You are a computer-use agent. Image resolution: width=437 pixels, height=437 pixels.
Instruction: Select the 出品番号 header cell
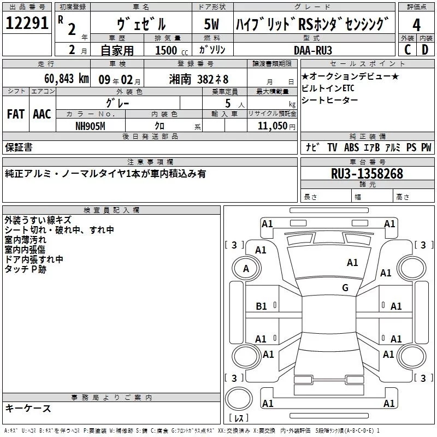(27, 7)
